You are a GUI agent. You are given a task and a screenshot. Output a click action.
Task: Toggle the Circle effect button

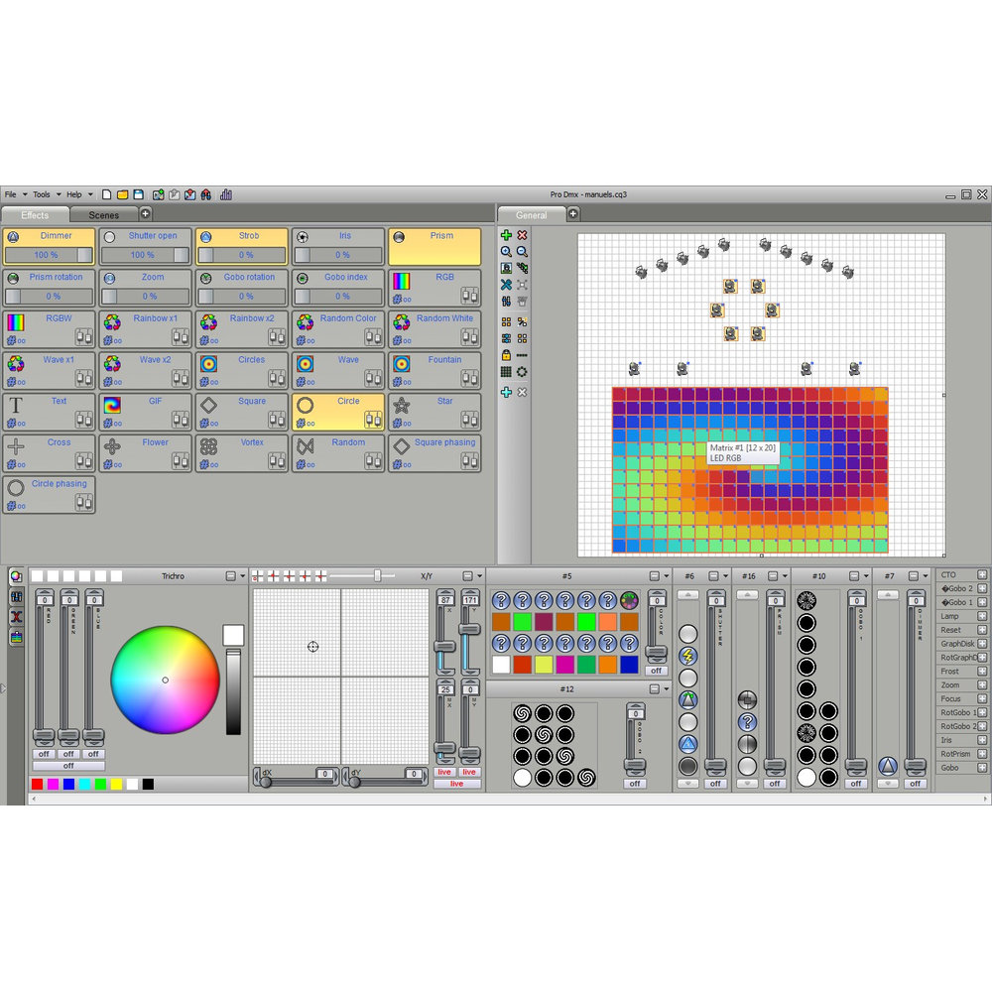pos(337,411)
